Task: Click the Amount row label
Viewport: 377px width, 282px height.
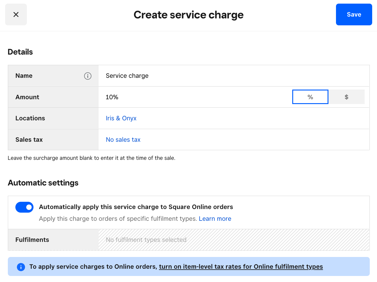Action: point(27,97)
